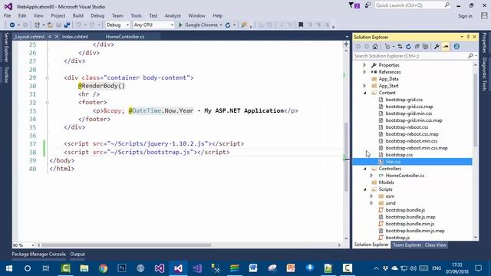Click the Open File toolbar icon
The width and height of the screenshot is (491, 276).
pyautogui.click(x=50, y=25)
